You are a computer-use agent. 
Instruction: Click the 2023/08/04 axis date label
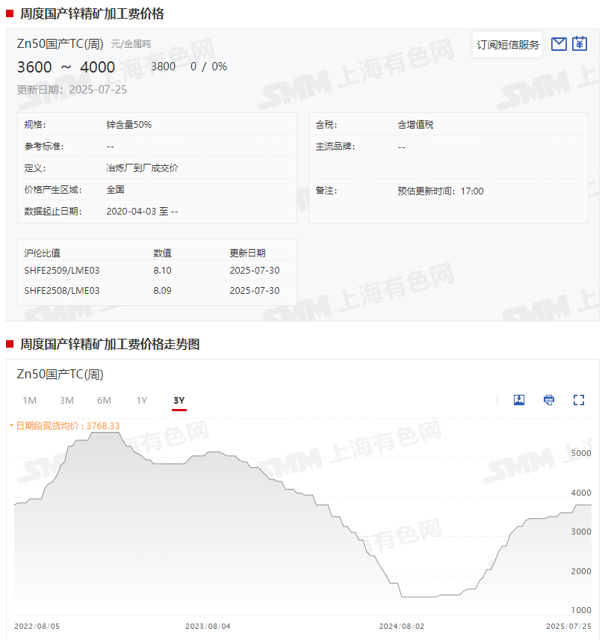(208, 626)
